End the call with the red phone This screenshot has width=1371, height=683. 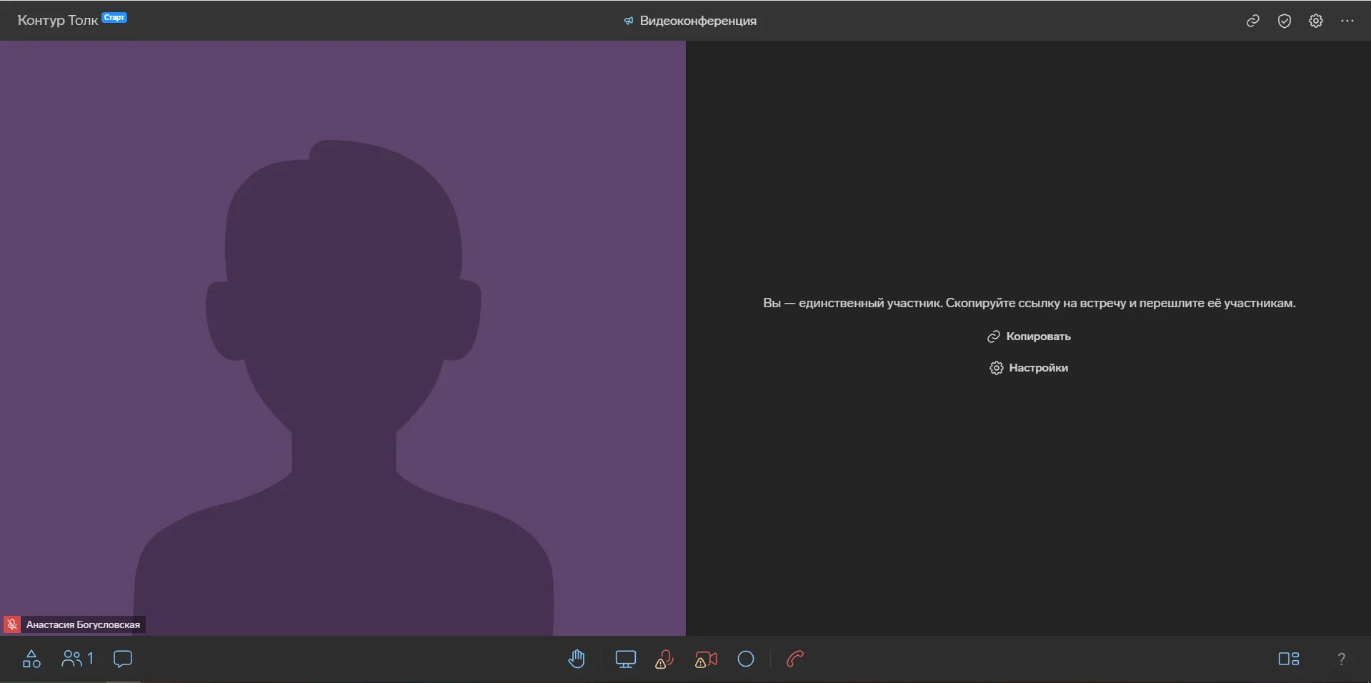[x=795, y=659]
